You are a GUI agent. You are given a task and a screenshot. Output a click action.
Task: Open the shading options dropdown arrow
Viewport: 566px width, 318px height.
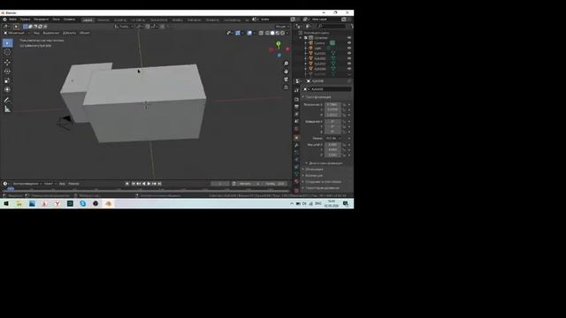(x=287, y=33)
